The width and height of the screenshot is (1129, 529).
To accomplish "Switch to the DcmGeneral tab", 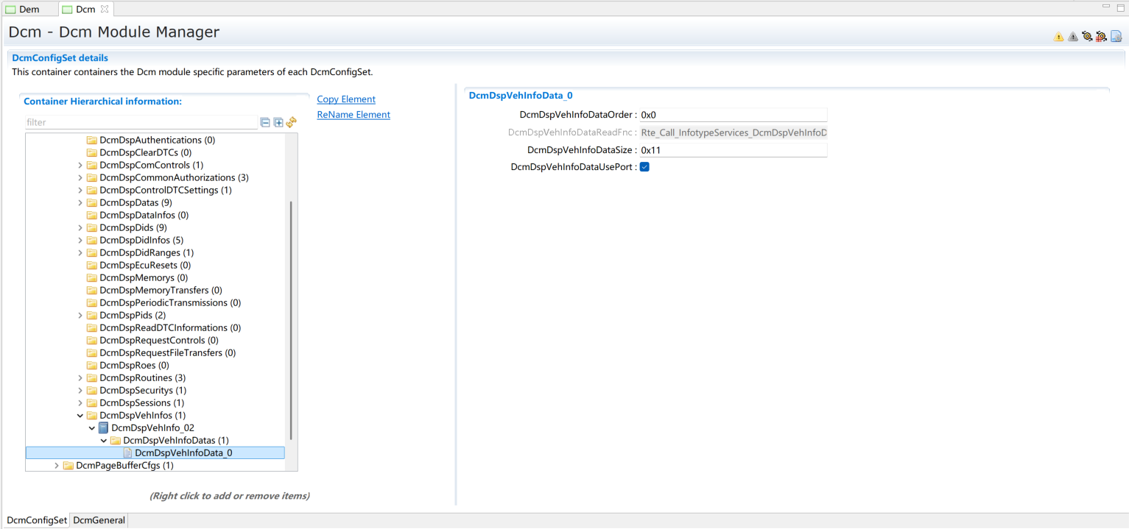I will click(99, 520).
